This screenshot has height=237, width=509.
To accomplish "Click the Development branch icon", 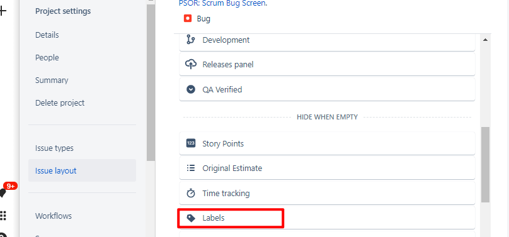I will [x=190, y=40].
